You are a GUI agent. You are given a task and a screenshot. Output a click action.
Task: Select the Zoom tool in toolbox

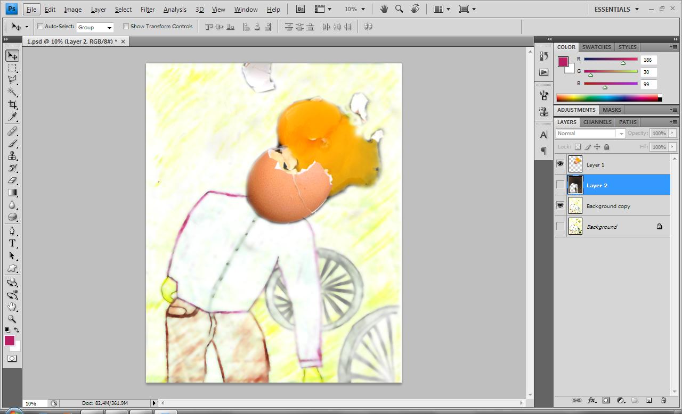12,319
